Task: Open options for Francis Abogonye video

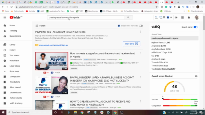Action: [140, 101]
